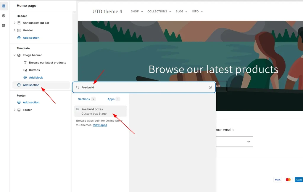Expand the Header section
The height and width of the screenshot is (192, 303).
[14, 30]
